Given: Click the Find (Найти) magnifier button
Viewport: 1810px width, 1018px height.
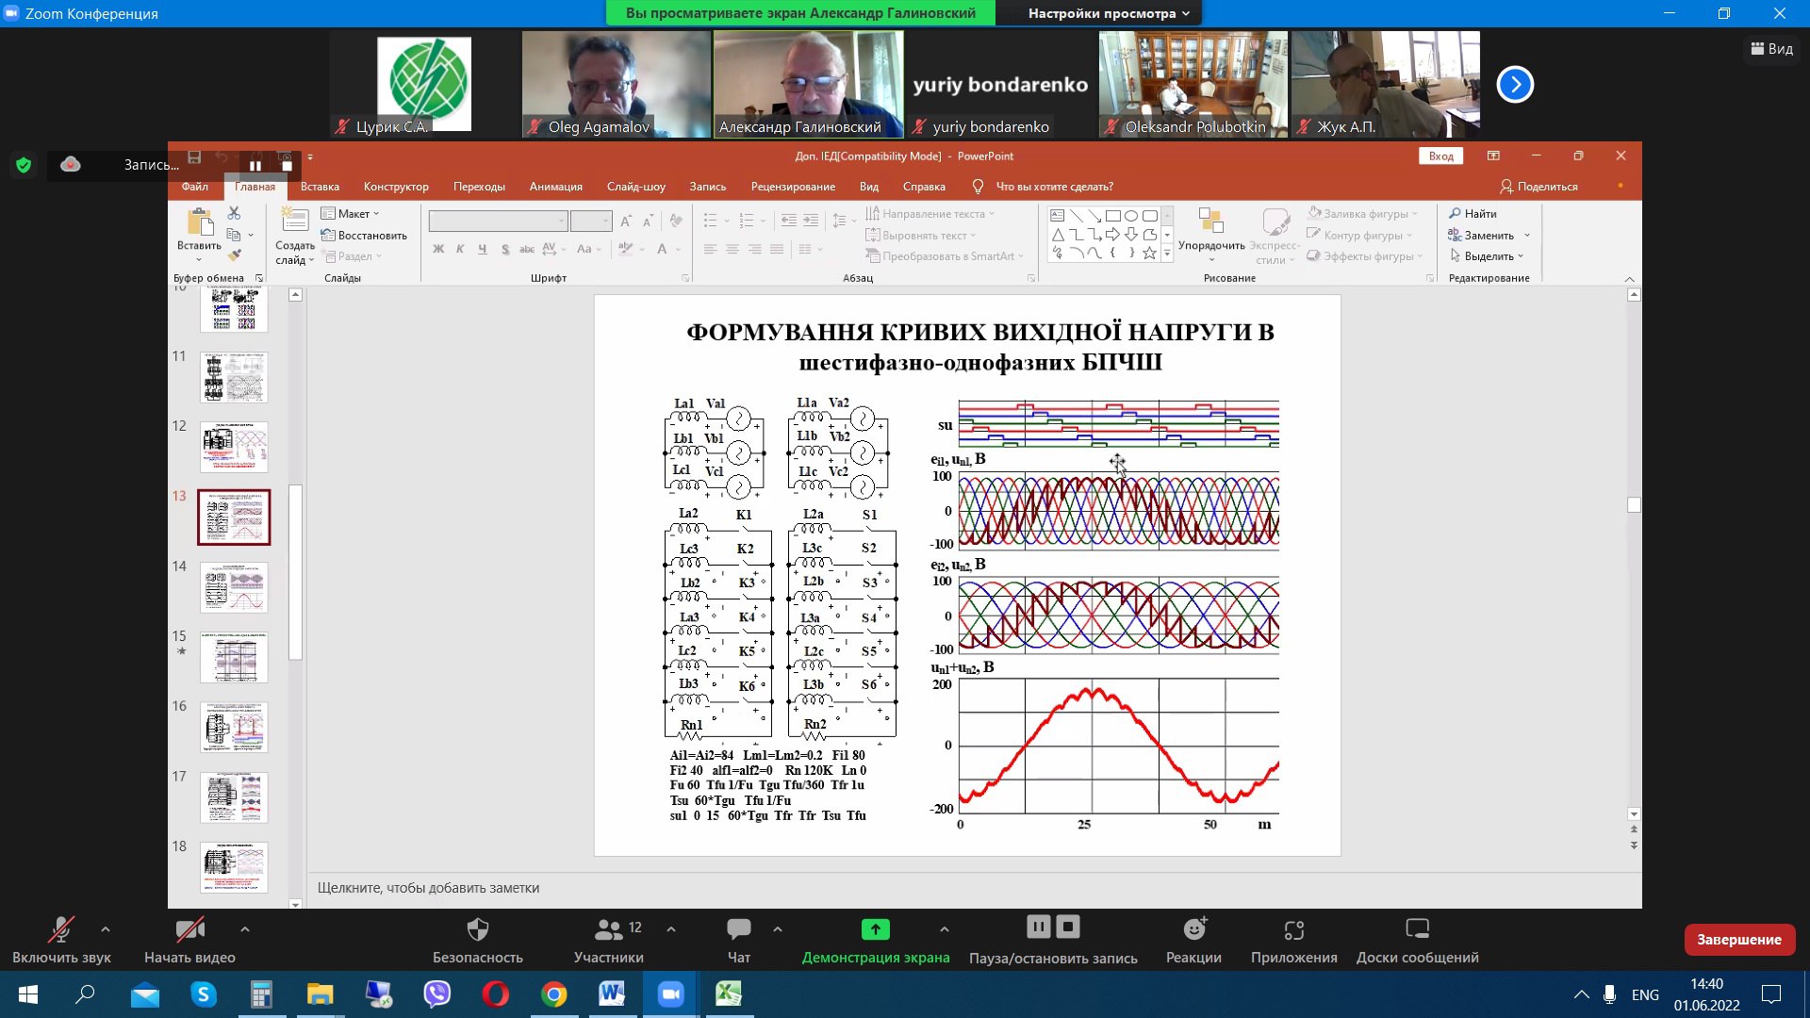Looking at the screenshot, I should coord(1473,214).
